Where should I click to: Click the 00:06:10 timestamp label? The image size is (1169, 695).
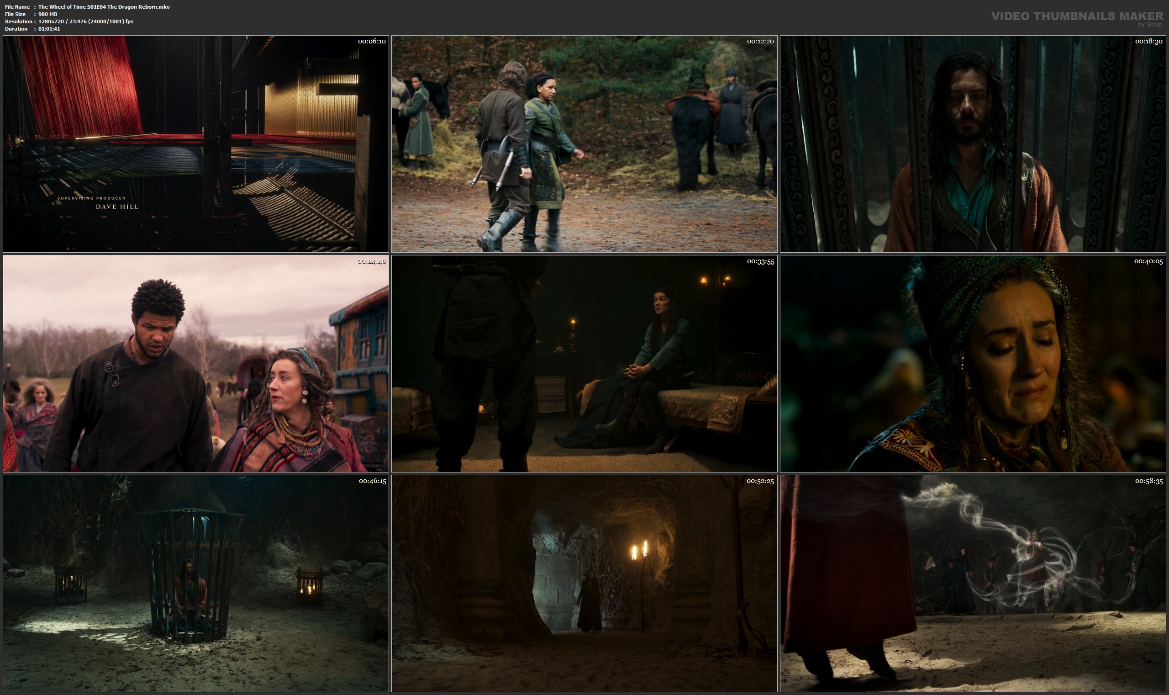372,41
